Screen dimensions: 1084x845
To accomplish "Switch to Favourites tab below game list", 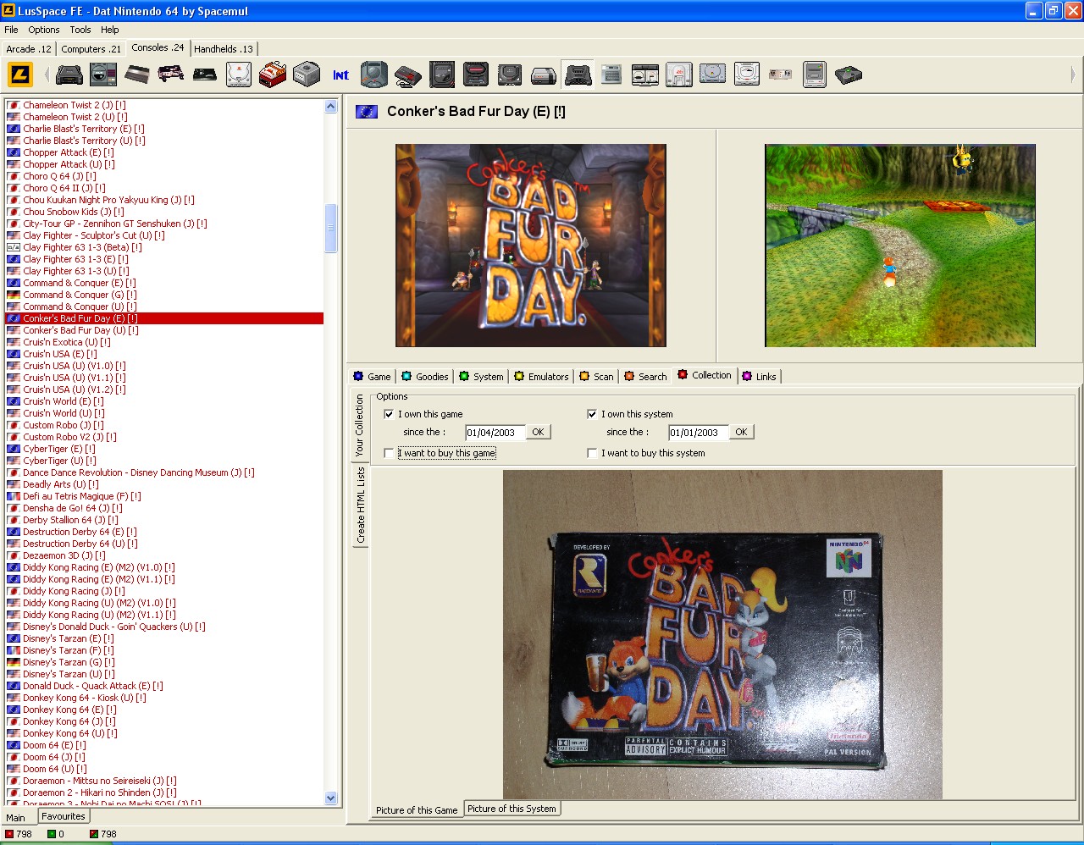I will point(64,816).
